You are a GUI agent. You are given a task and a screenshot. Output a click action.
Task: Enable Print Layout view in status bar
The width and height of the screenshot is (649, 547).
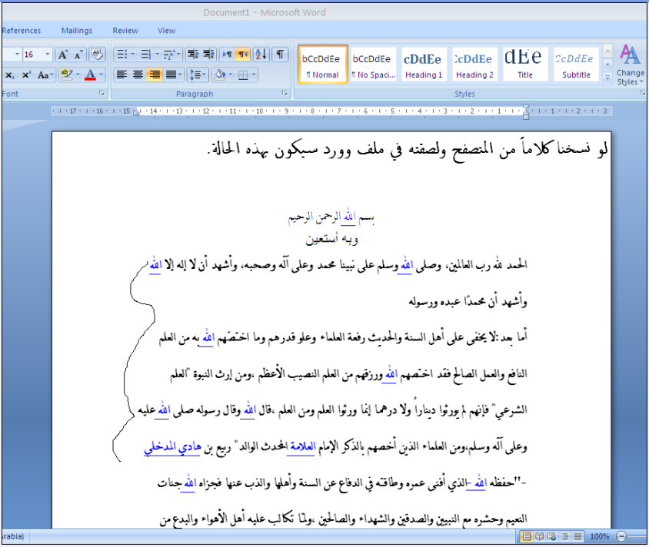pyautogui.click(x=527, y=536)
